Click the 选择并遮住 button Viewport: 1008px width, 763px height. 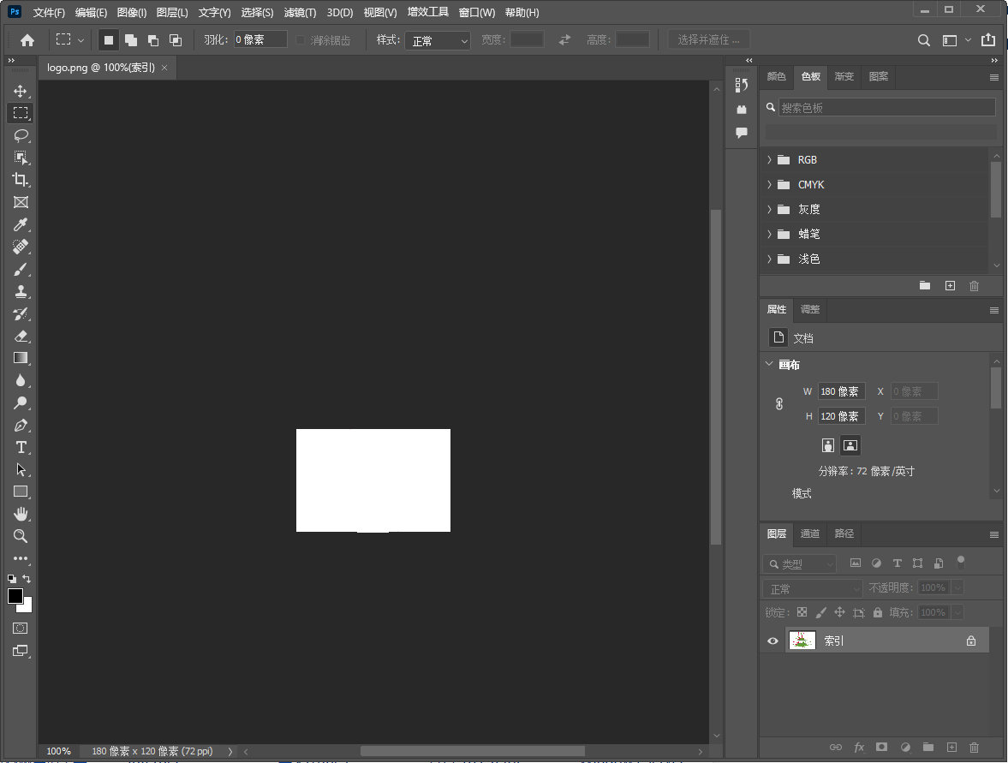(709, 40)
